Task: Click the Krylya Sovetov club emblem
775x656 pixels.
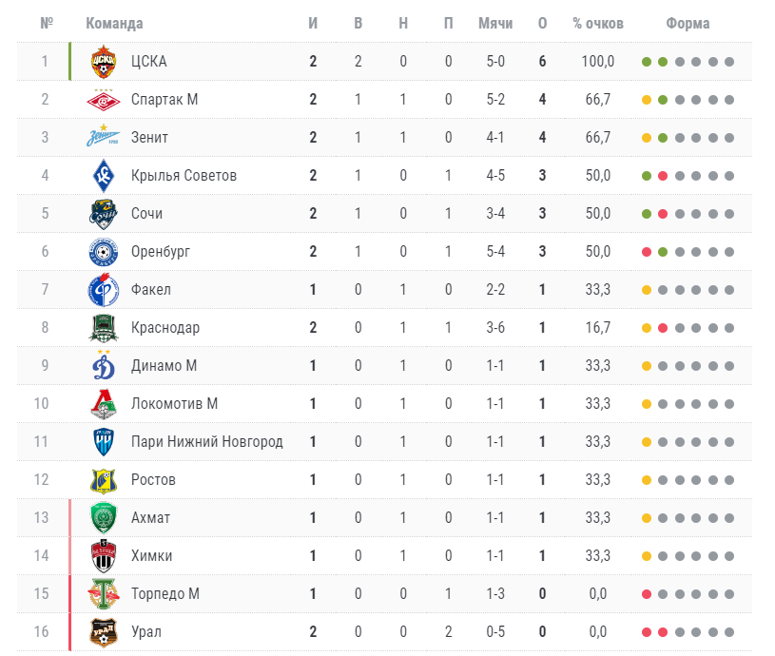Action: tap(103, 176)
